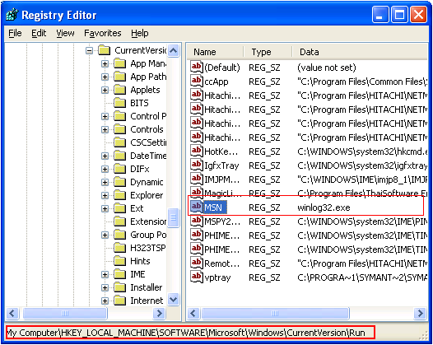Select the MSN registry value icon

[197, 207]
